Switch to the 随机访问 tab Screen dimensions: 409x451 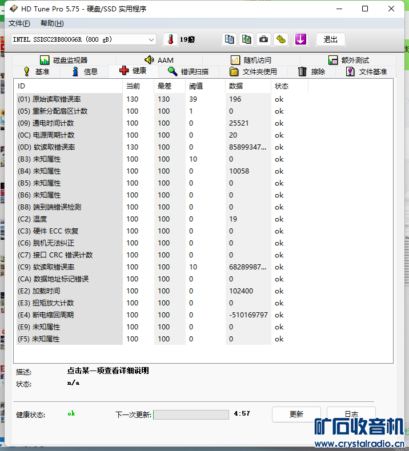click(x=251, y=60)
